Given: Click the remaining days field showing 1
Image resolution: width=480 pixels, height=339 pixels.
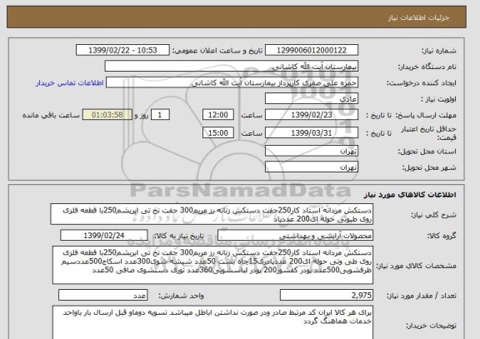Looking at the screenshot, I should click(x=160, y=115).
